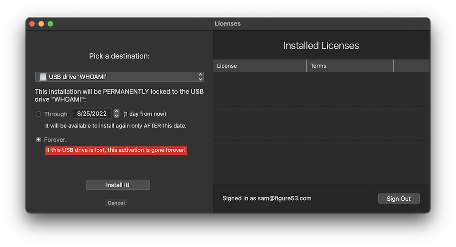Click the 8/25/2022 date field

[x=92, y=113]
